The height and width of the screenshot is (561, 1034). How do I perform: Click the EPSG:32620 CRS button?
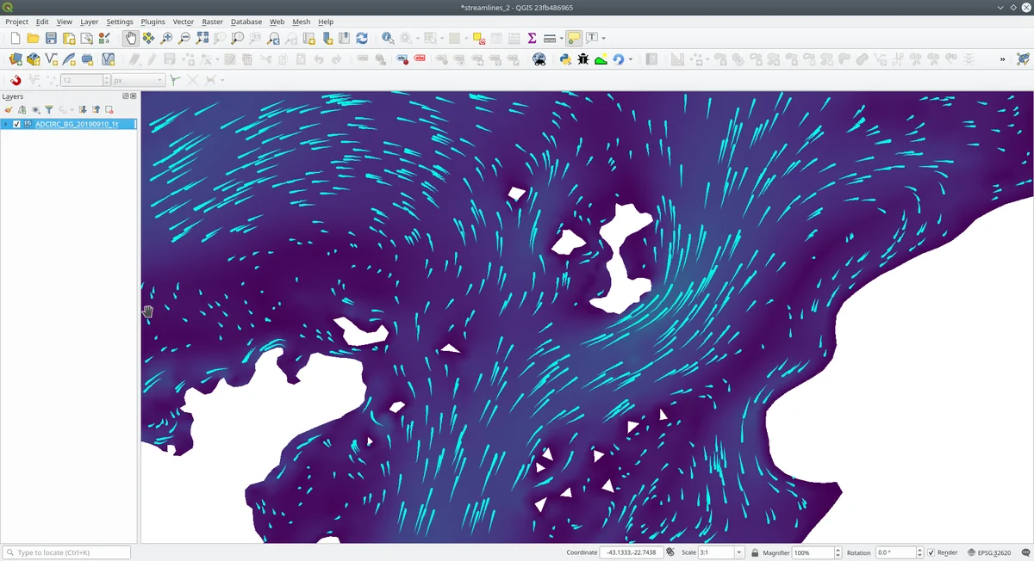(x=989, y=552)
